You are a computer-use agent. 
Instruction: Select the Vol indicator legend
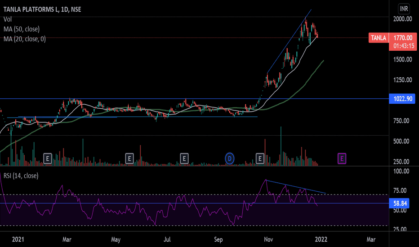[8, 19]
